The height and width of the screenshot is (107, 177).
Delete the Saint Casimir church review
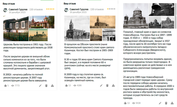tap(107, 86)
